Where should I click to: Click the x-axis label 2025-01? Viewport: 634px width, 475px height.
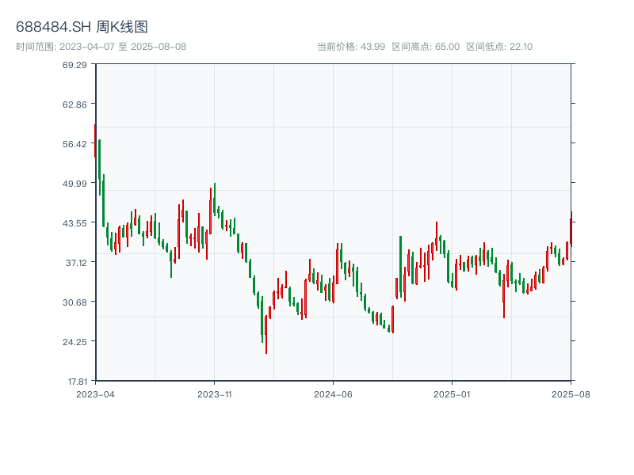click(x=452, y=394)
